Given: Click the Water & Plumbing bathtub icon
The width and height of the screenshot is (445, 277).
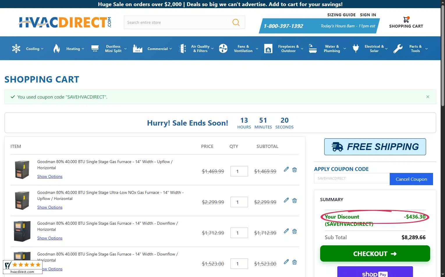Looking at the screenshot, I should (x=313, y=49).
